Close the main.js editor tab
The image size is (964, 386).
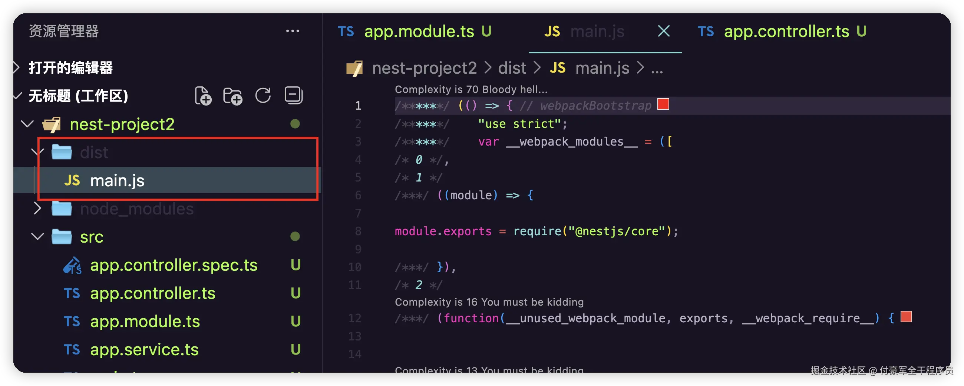pos(664,31)
